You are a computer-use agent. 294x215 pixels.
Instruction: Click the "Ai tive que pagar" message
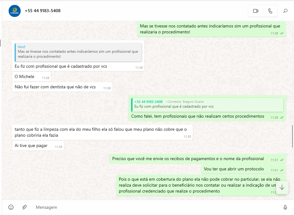[31, 146]
